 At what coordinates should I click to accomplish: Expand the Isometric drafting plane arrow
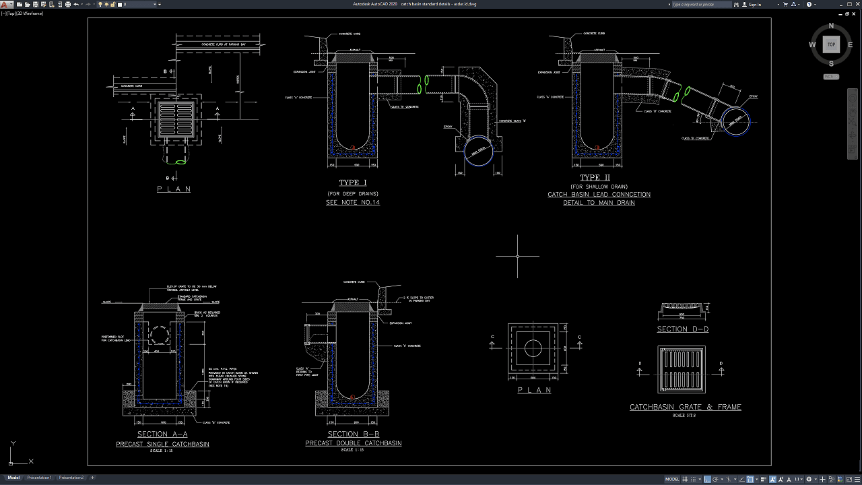(x=735, y=479)
